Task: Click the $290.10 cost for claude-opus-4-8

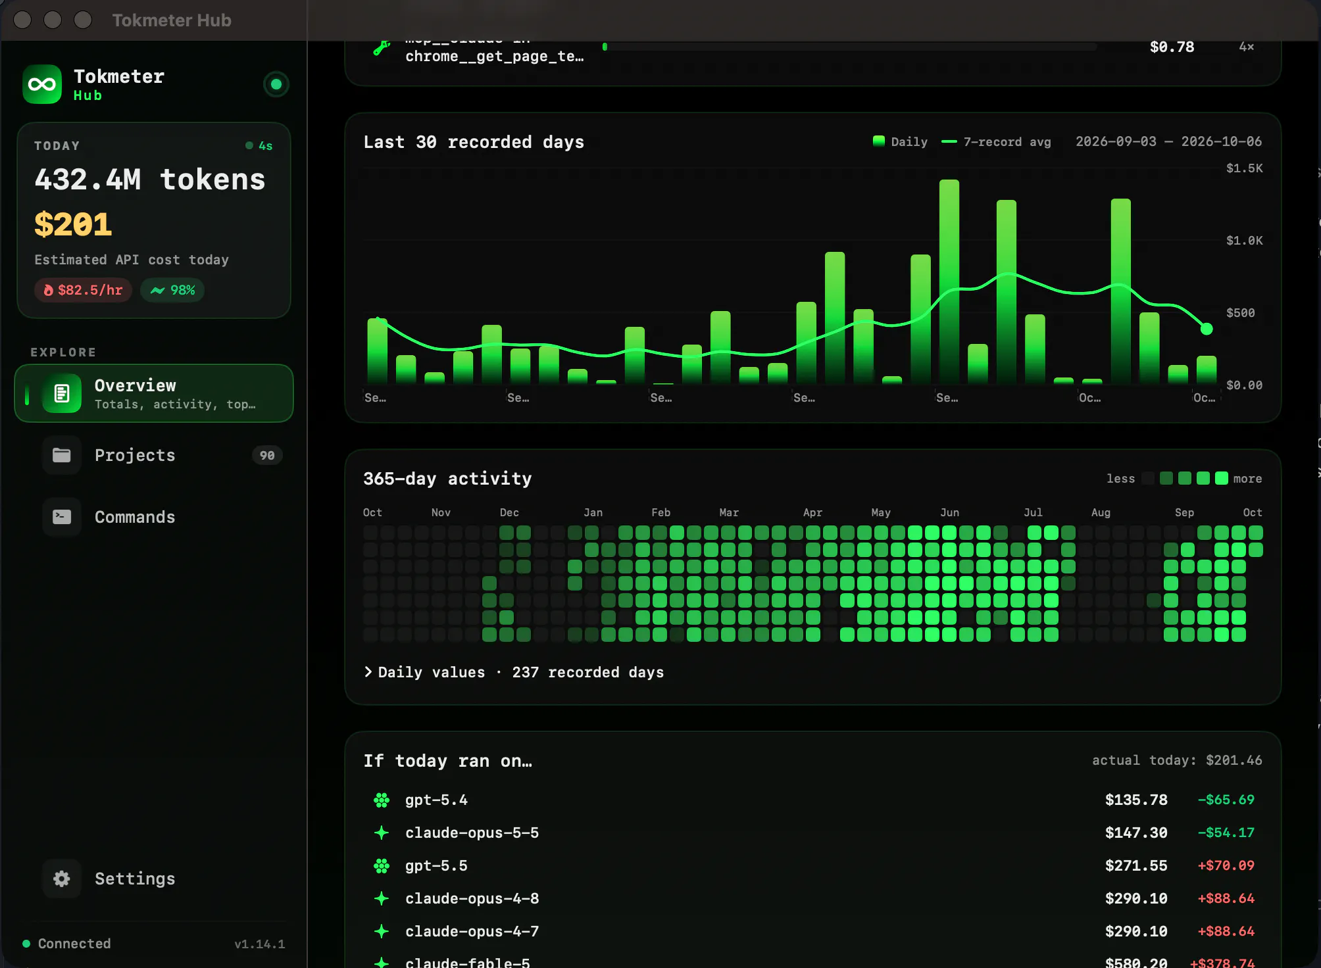Action: [1136, 898]
